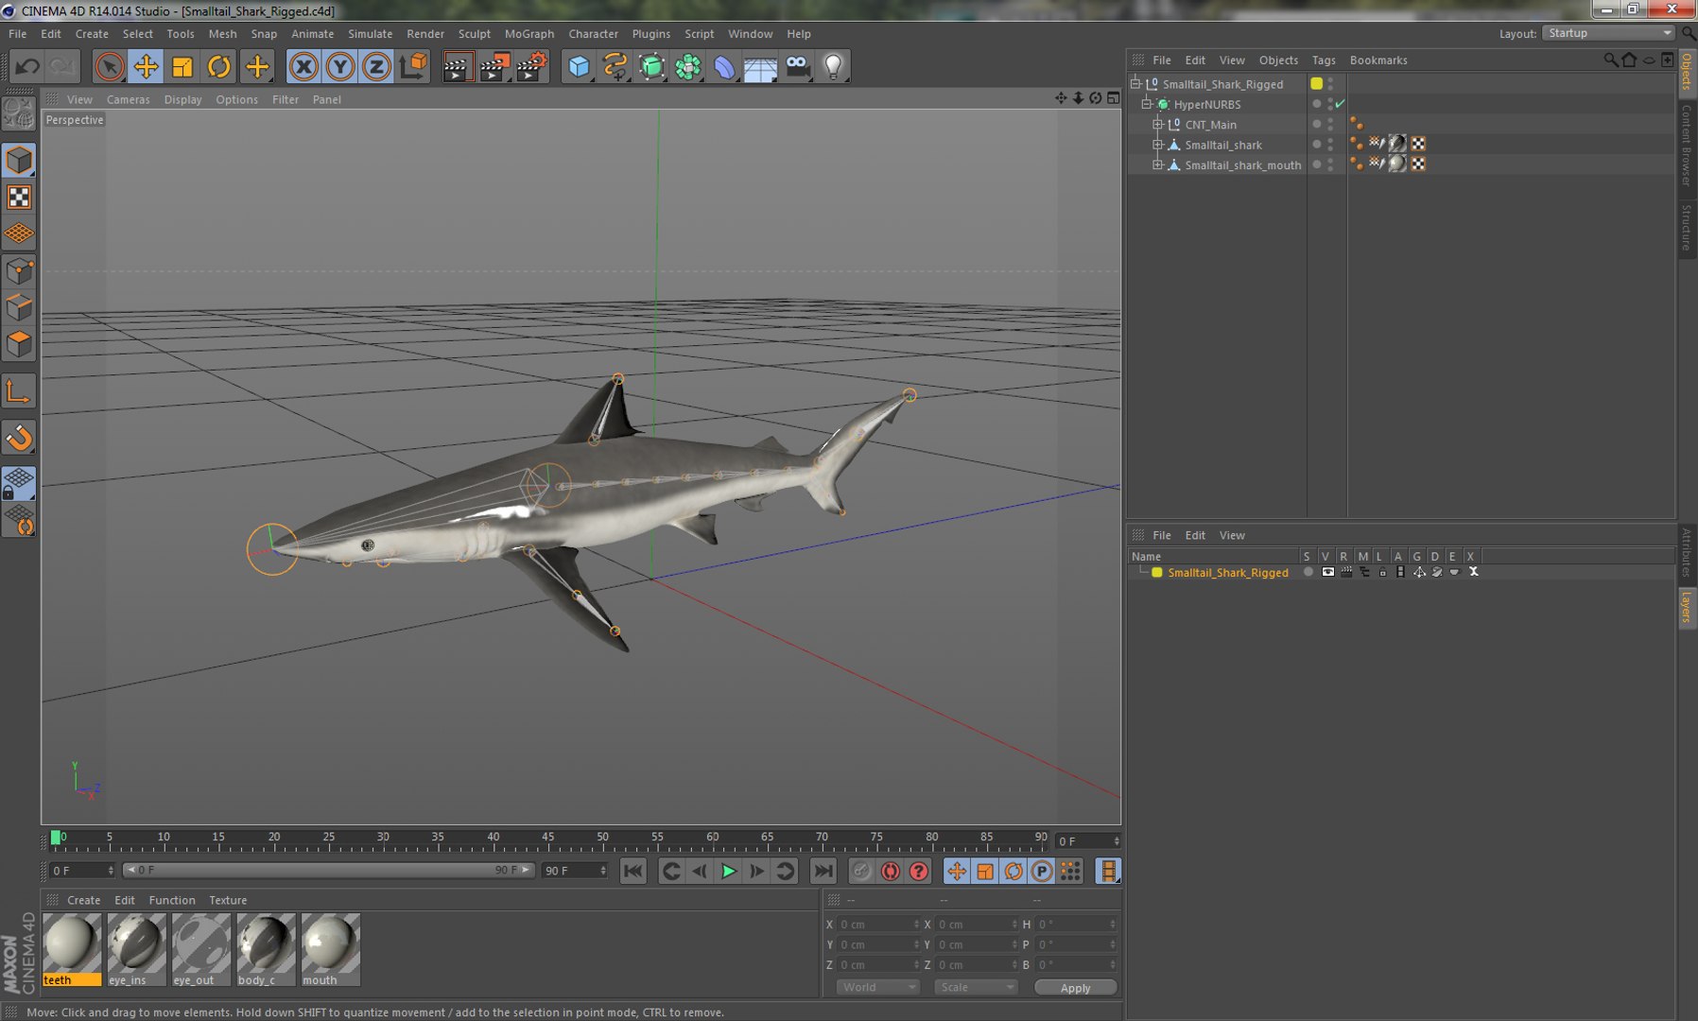
Task: Open the viewport Cameras menu
Action: pos(128,99)
